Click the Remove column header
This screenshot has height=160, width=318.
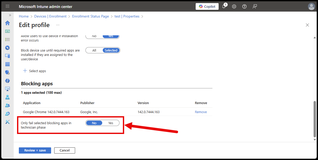201,103
